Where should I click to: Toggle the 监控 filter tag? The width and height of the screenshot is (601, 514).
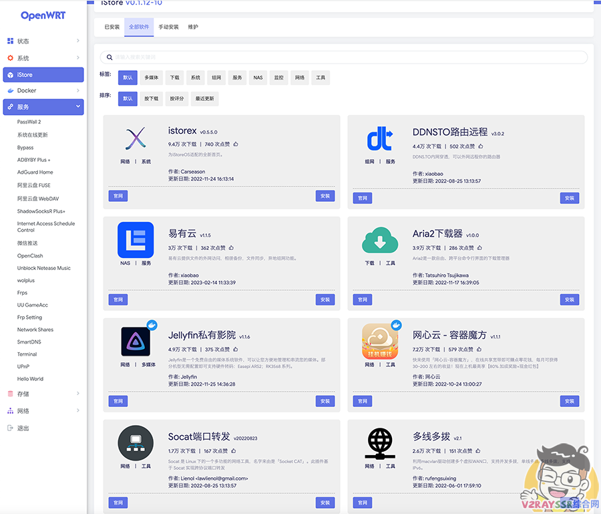[x=279, y=78]
